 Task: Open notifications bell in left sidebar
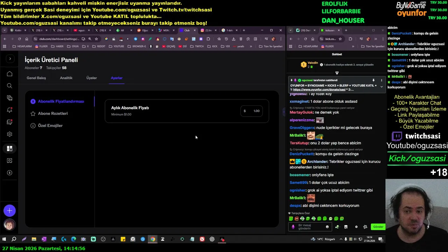tap(9, 110)
